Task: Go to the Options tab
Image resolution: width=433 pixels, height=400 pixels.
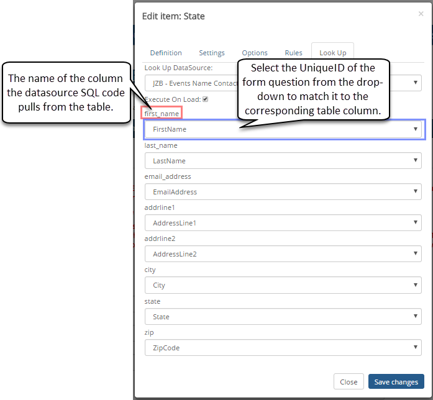Action: click(255, 53)
